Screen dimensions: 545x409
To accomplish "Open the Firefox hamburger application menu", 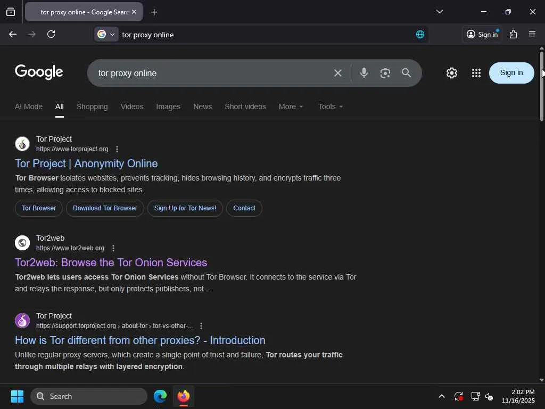I will coord(532,34).
